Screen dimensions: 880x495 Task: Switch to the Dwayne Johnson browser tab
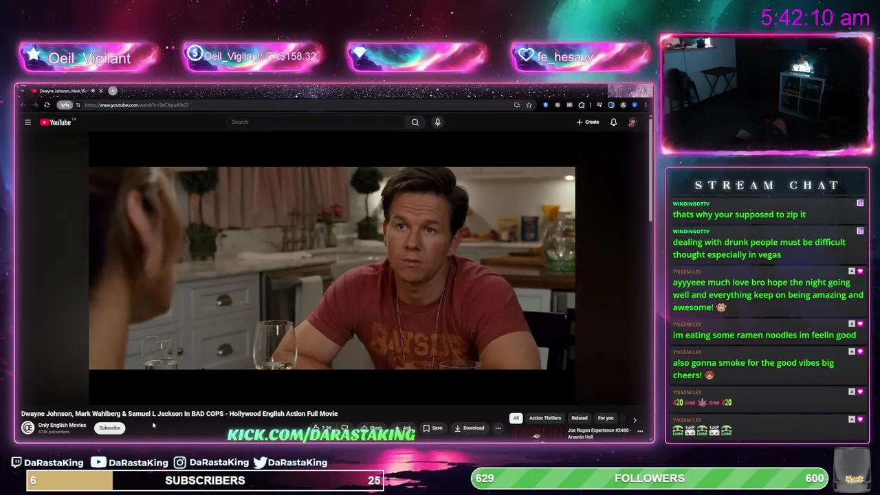pyautogui.click(x=62, y=91)
